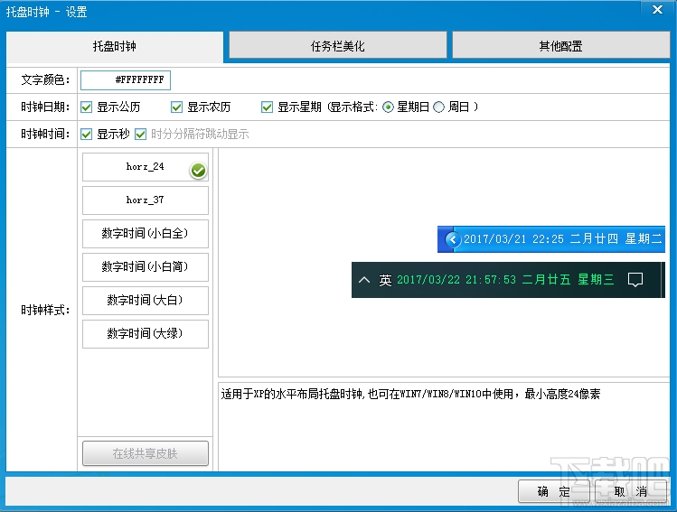Viewport: 677px width, 512px height.
Task: Toggle 时分分隔符跳动显示 checkbox
Action: click(140, 135)
